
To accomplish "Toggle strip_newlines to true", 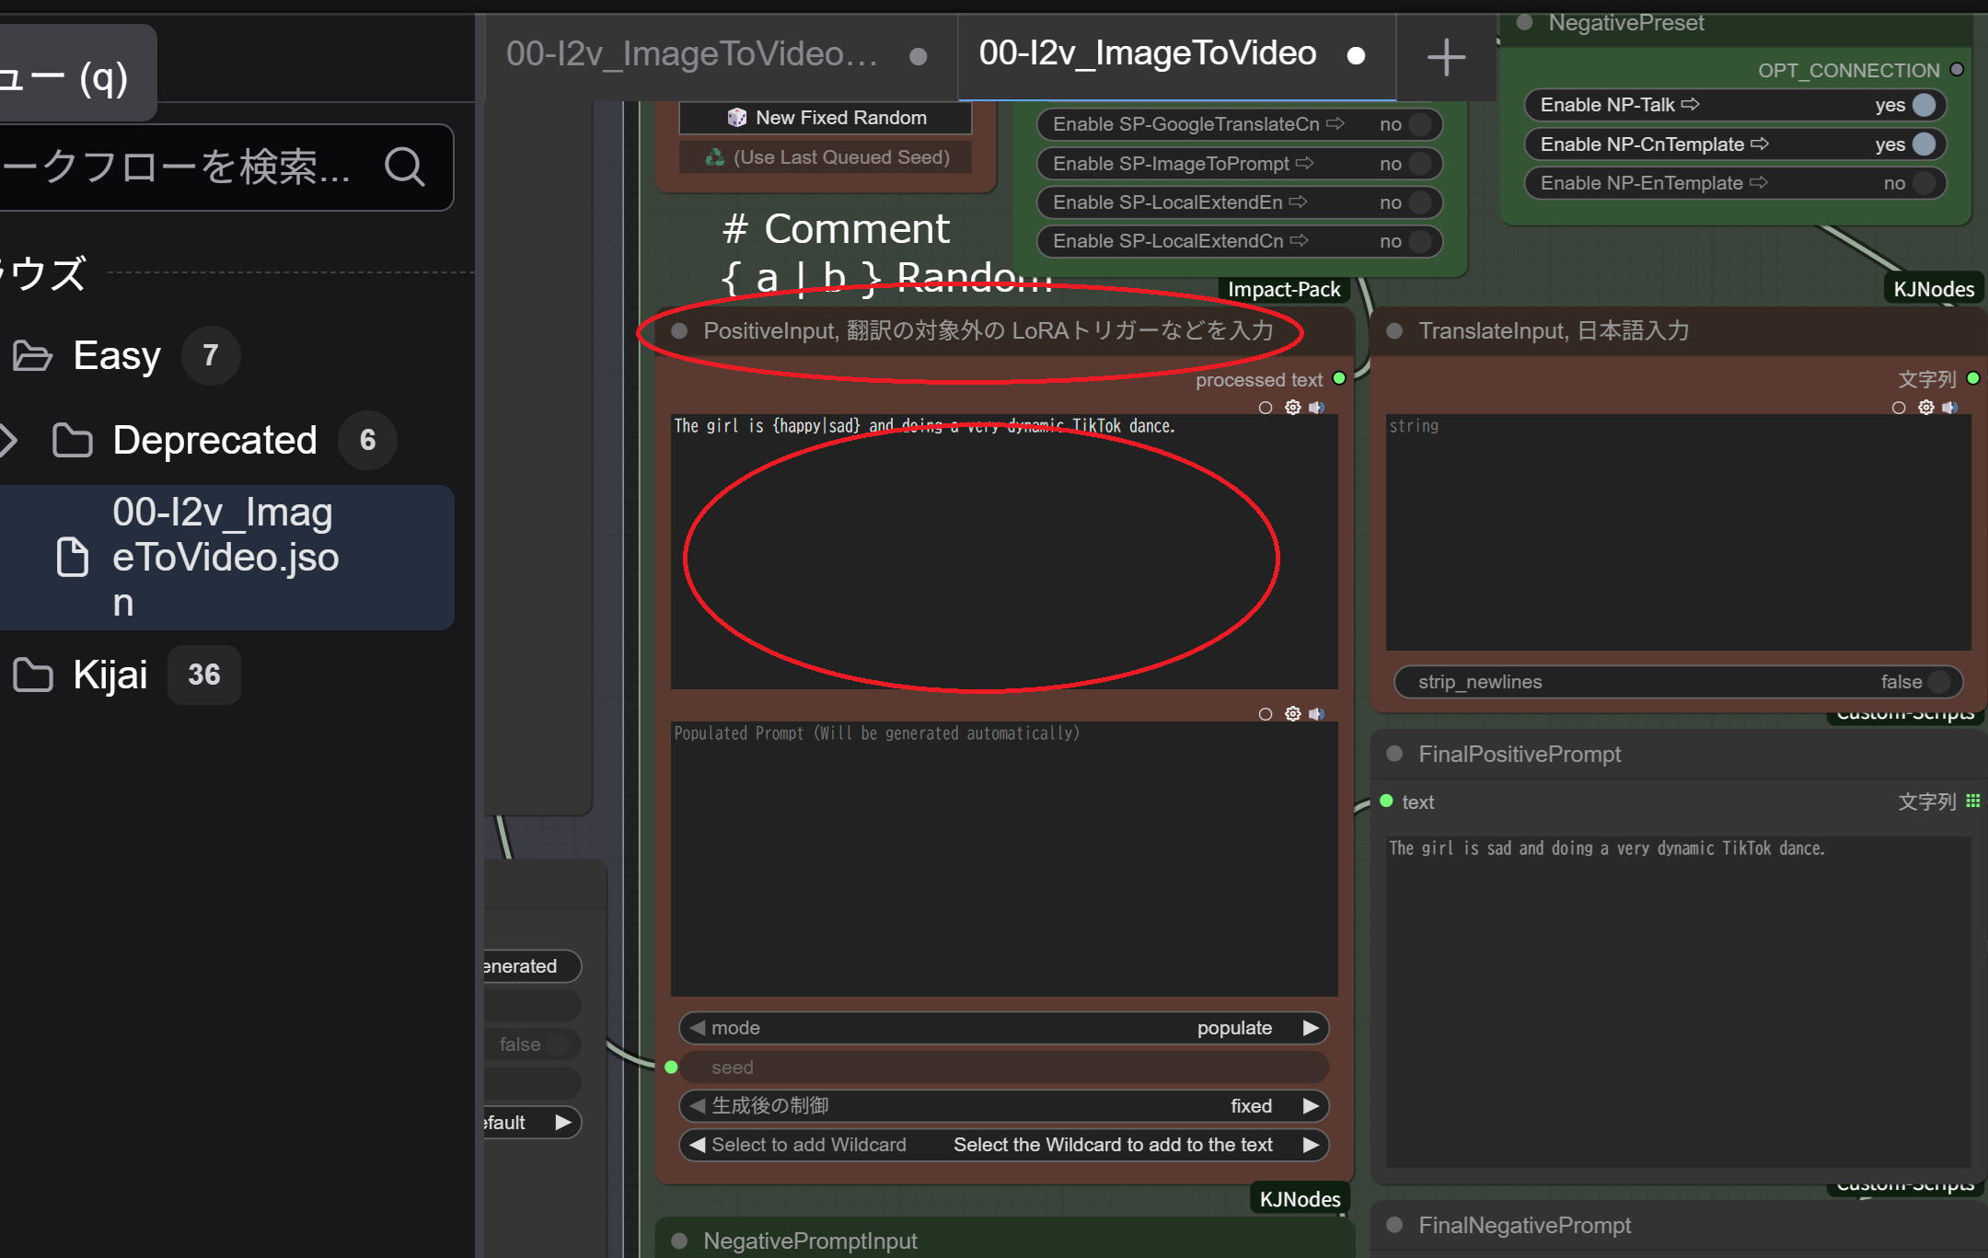I will tap(1937, 682).
